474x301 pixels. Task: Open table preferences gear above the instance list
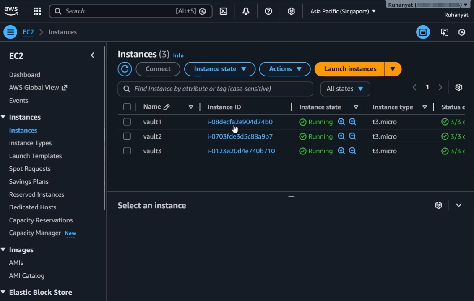pos(458,87)
